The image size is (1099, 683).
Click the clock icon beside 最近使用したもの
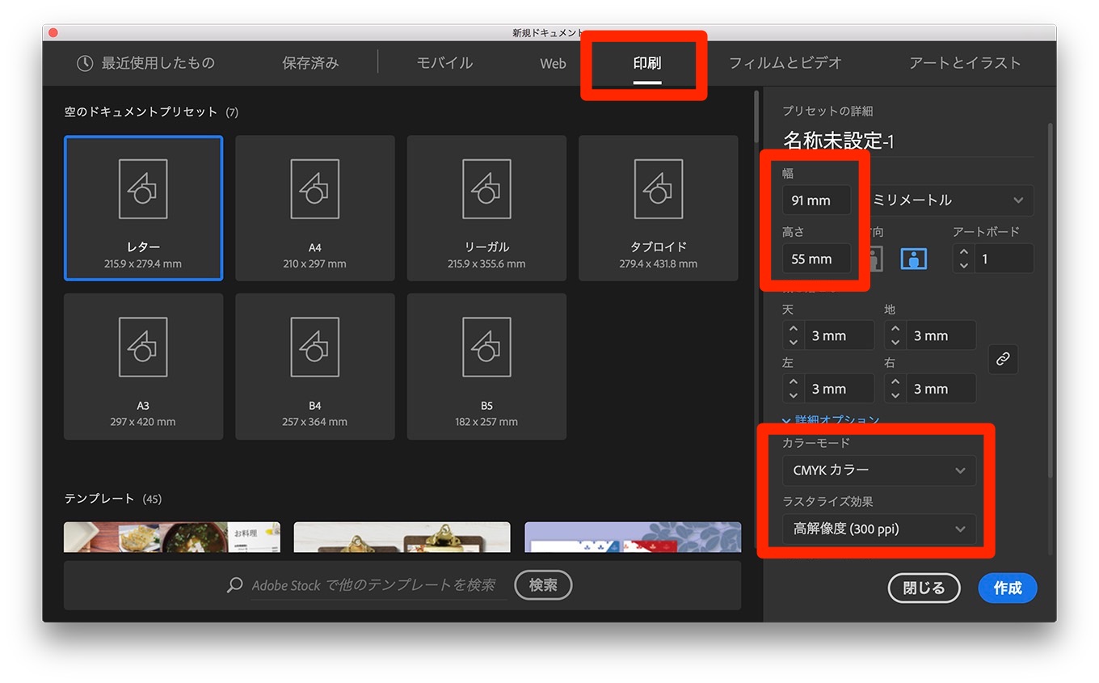(85, 63)
